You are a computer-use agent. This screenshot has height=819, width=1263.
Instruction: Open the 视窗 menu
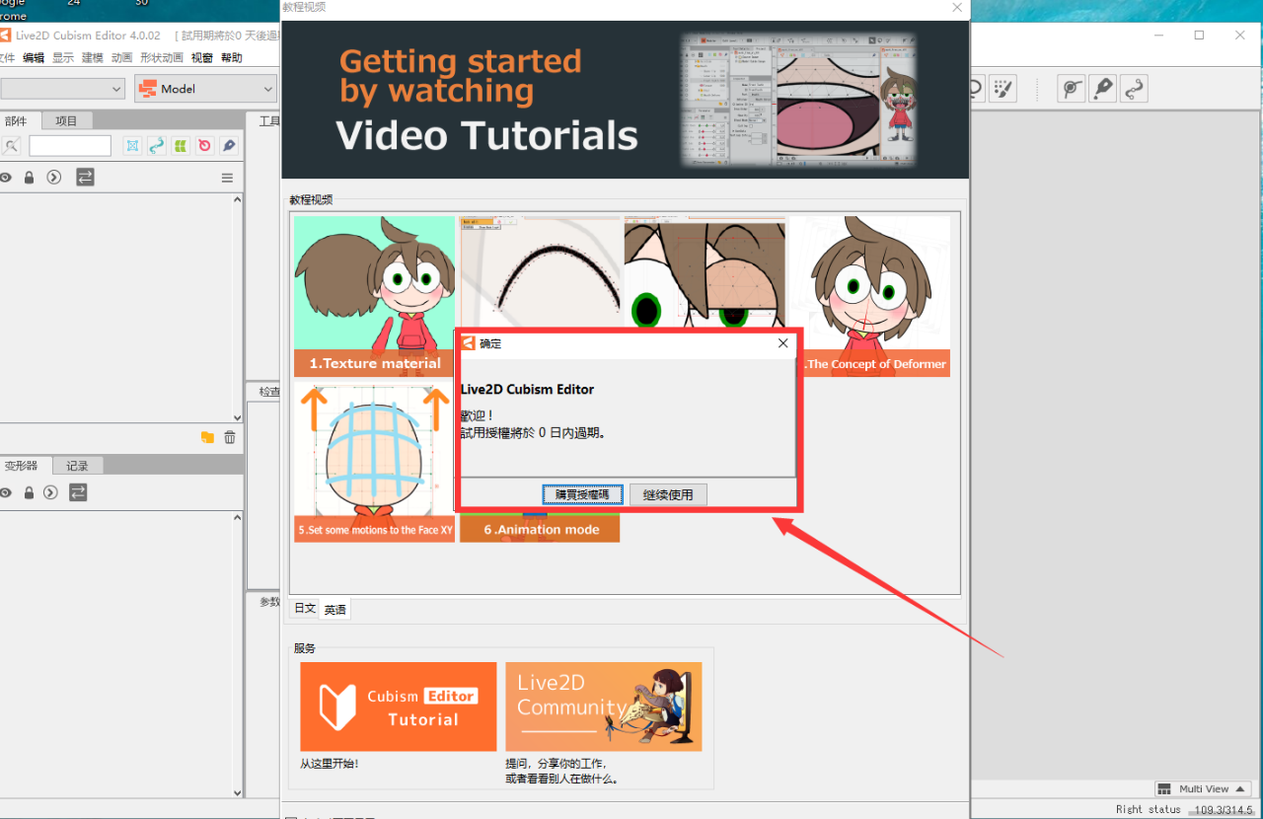tap(202, 58)
